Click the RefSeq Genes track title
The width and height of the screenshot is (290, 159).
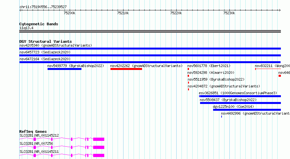pyautogui.click(x=33, y=131)
